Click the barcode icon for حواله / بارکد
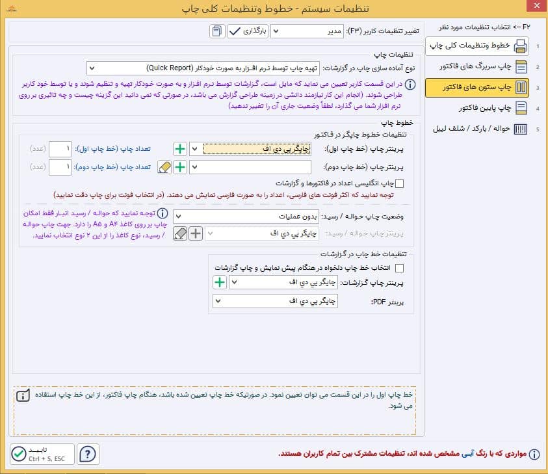 pyautogui.click(x=521, y=129)
